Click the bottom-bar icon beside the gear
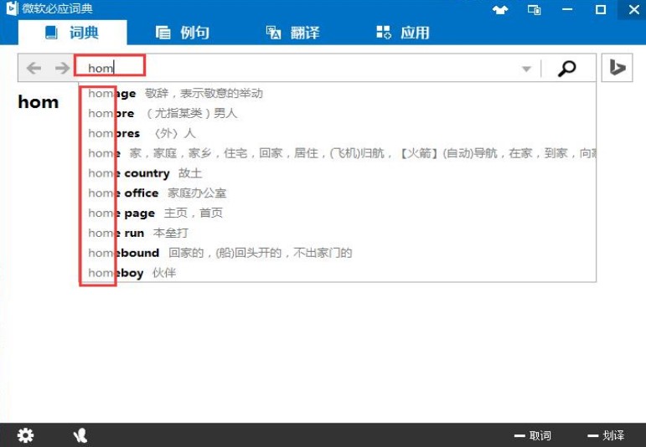 (80, 435)
